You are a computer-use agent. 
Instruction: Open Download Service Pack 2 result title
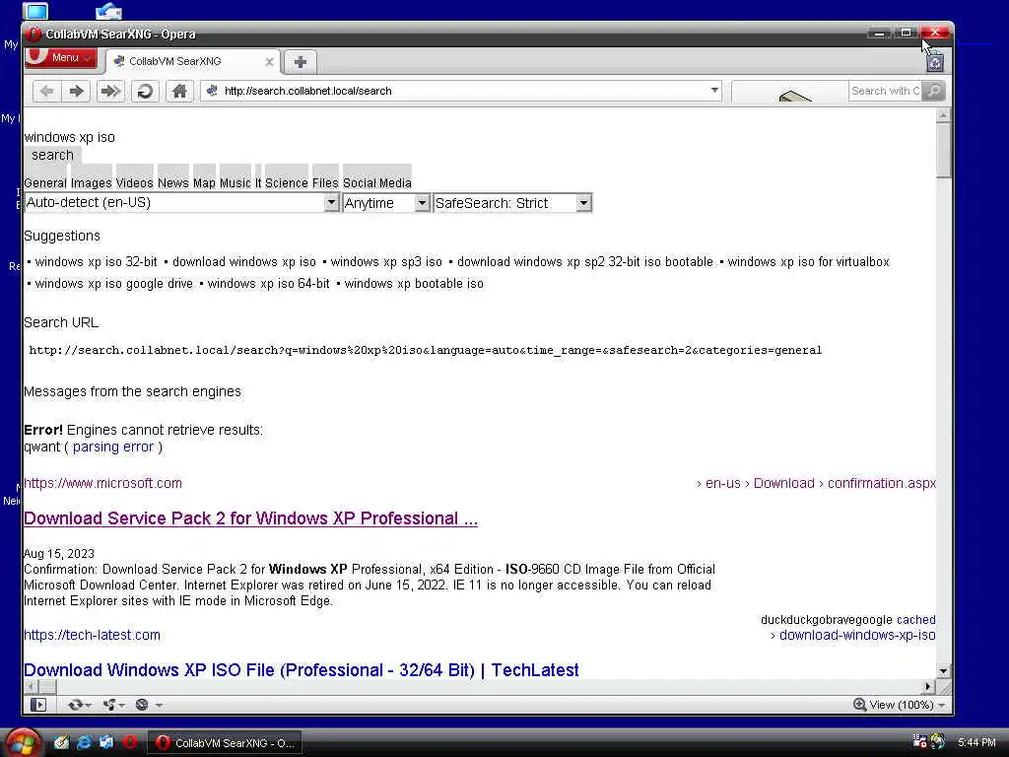250,518
